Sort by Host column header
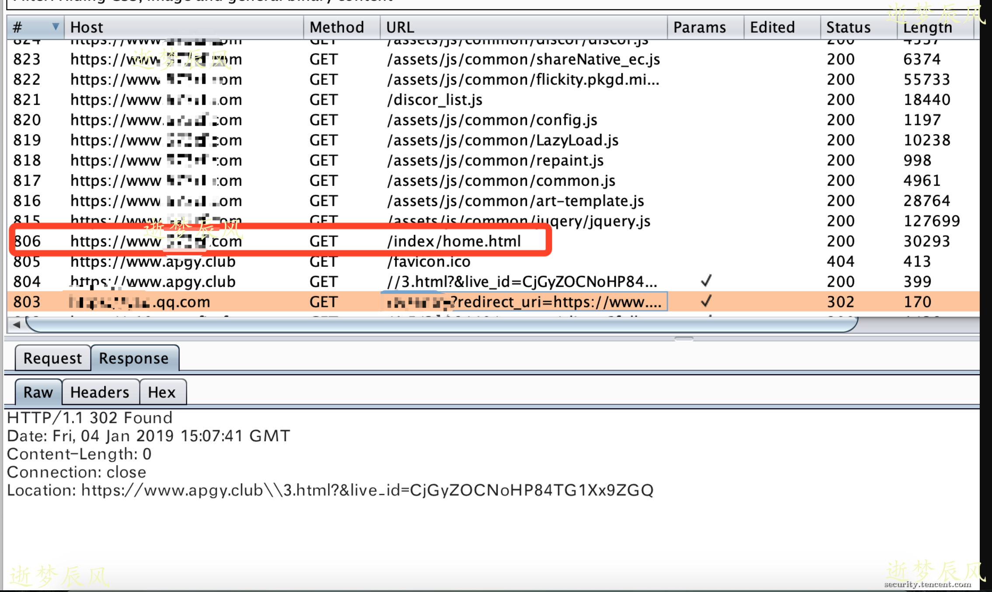This screenshot has width=992, height=592. 87,27
